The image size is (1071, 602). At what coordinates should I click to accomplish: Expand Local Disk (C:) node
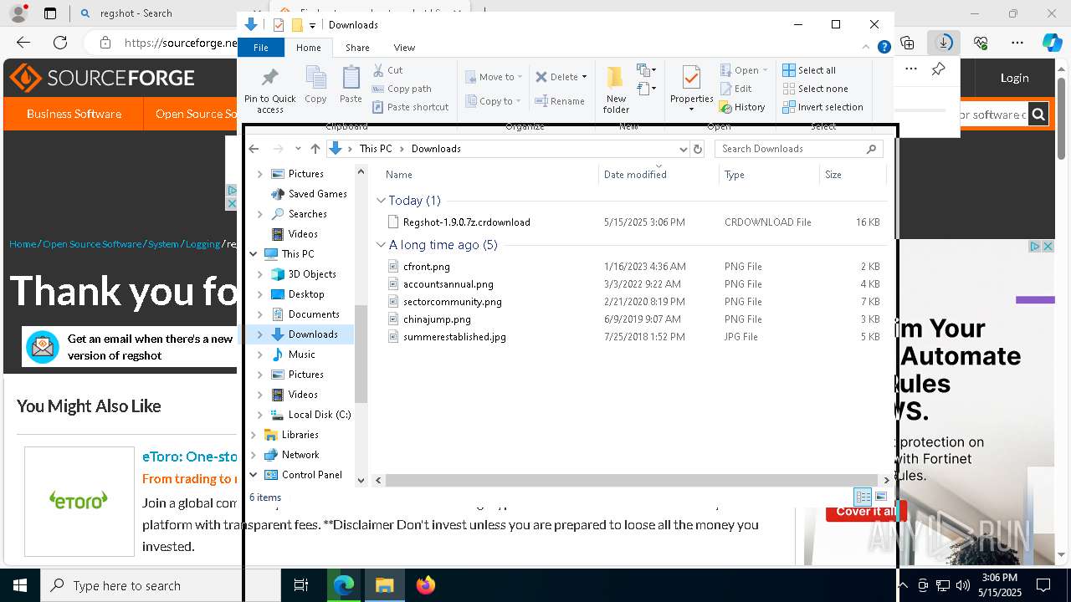click(260, 415)
